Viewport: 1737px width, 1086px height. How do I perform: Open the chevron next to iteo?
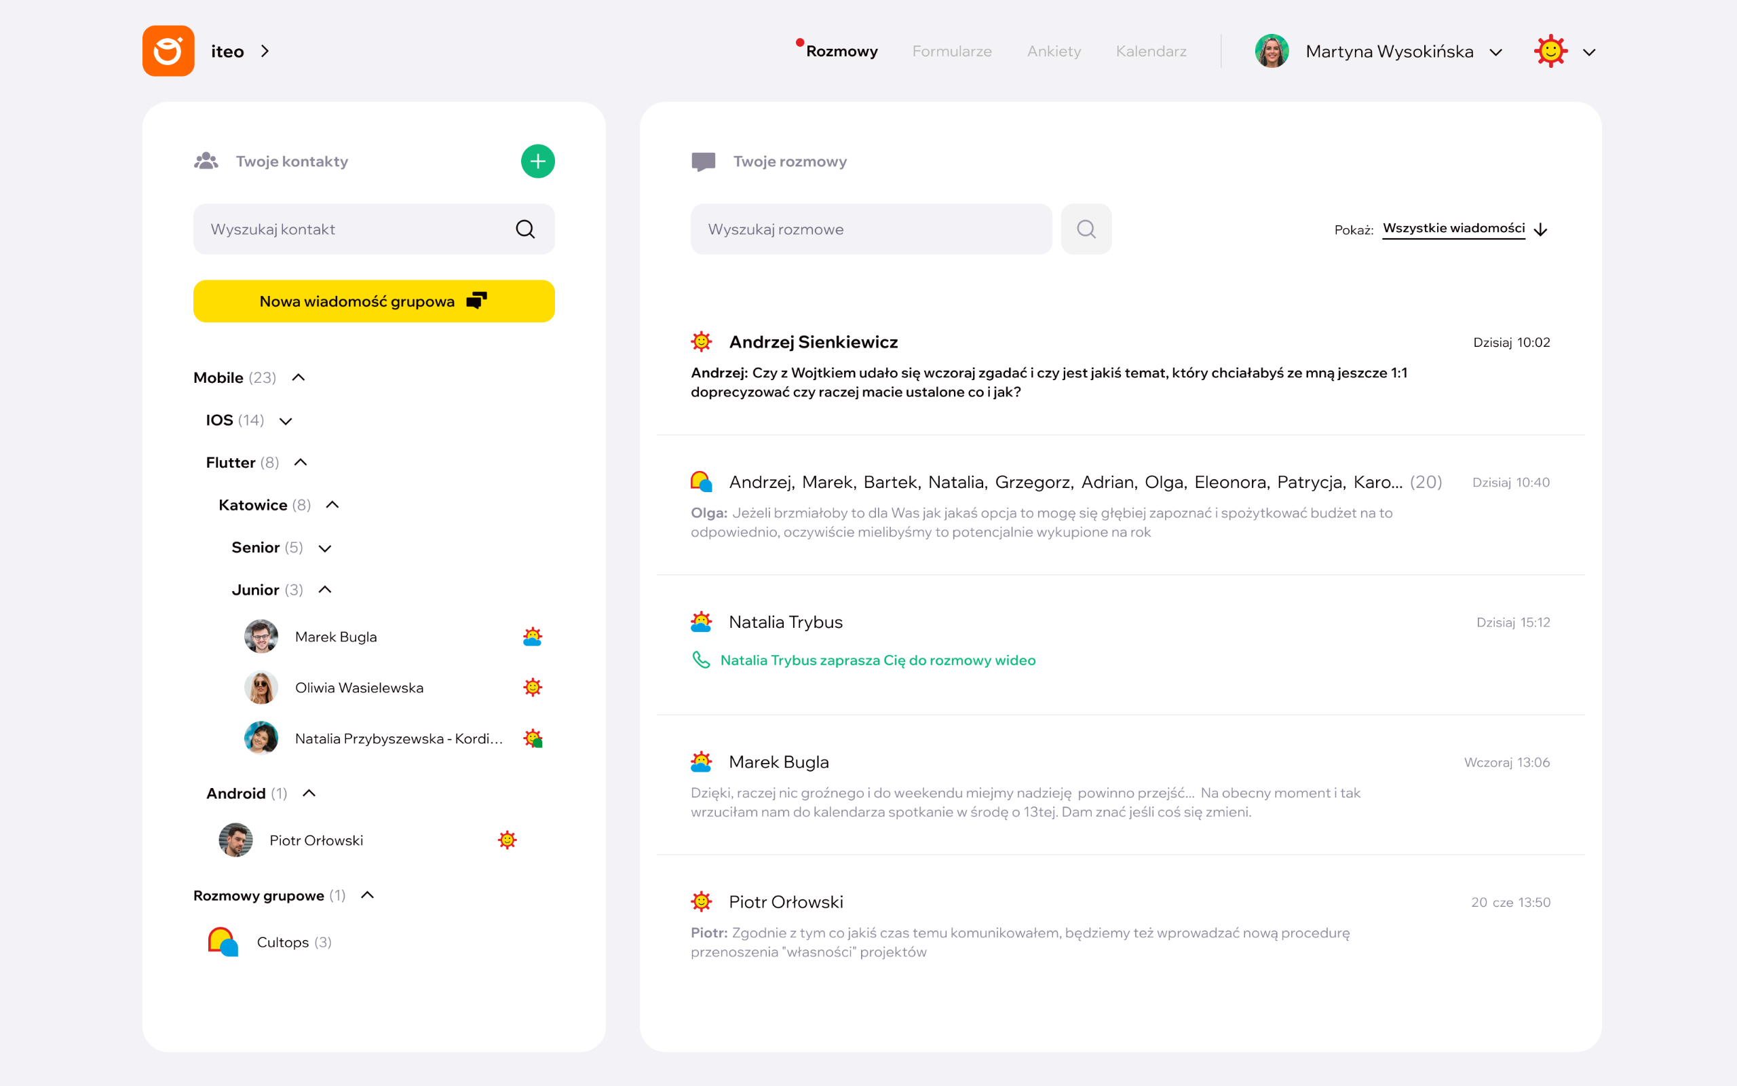click(265, 51)
